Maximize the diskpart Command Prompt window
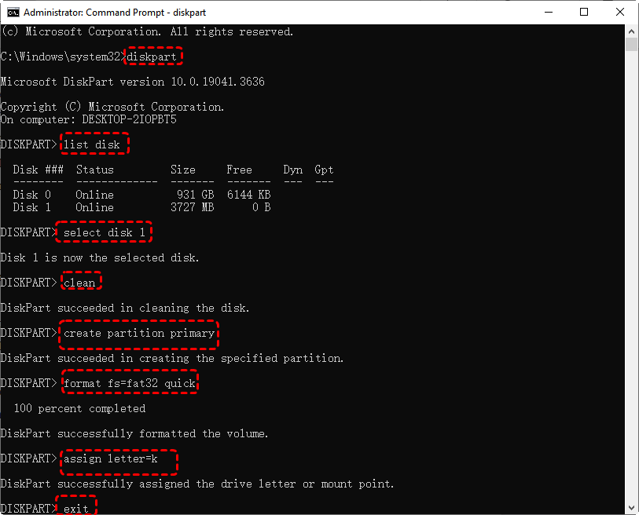 [584, 13]
